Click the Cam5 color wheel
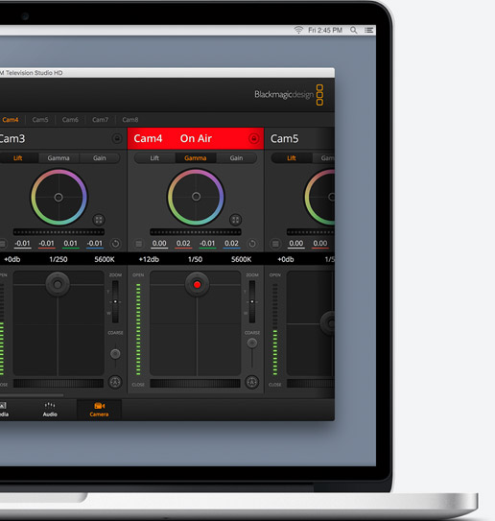495x521 pixels. (319, 197)
